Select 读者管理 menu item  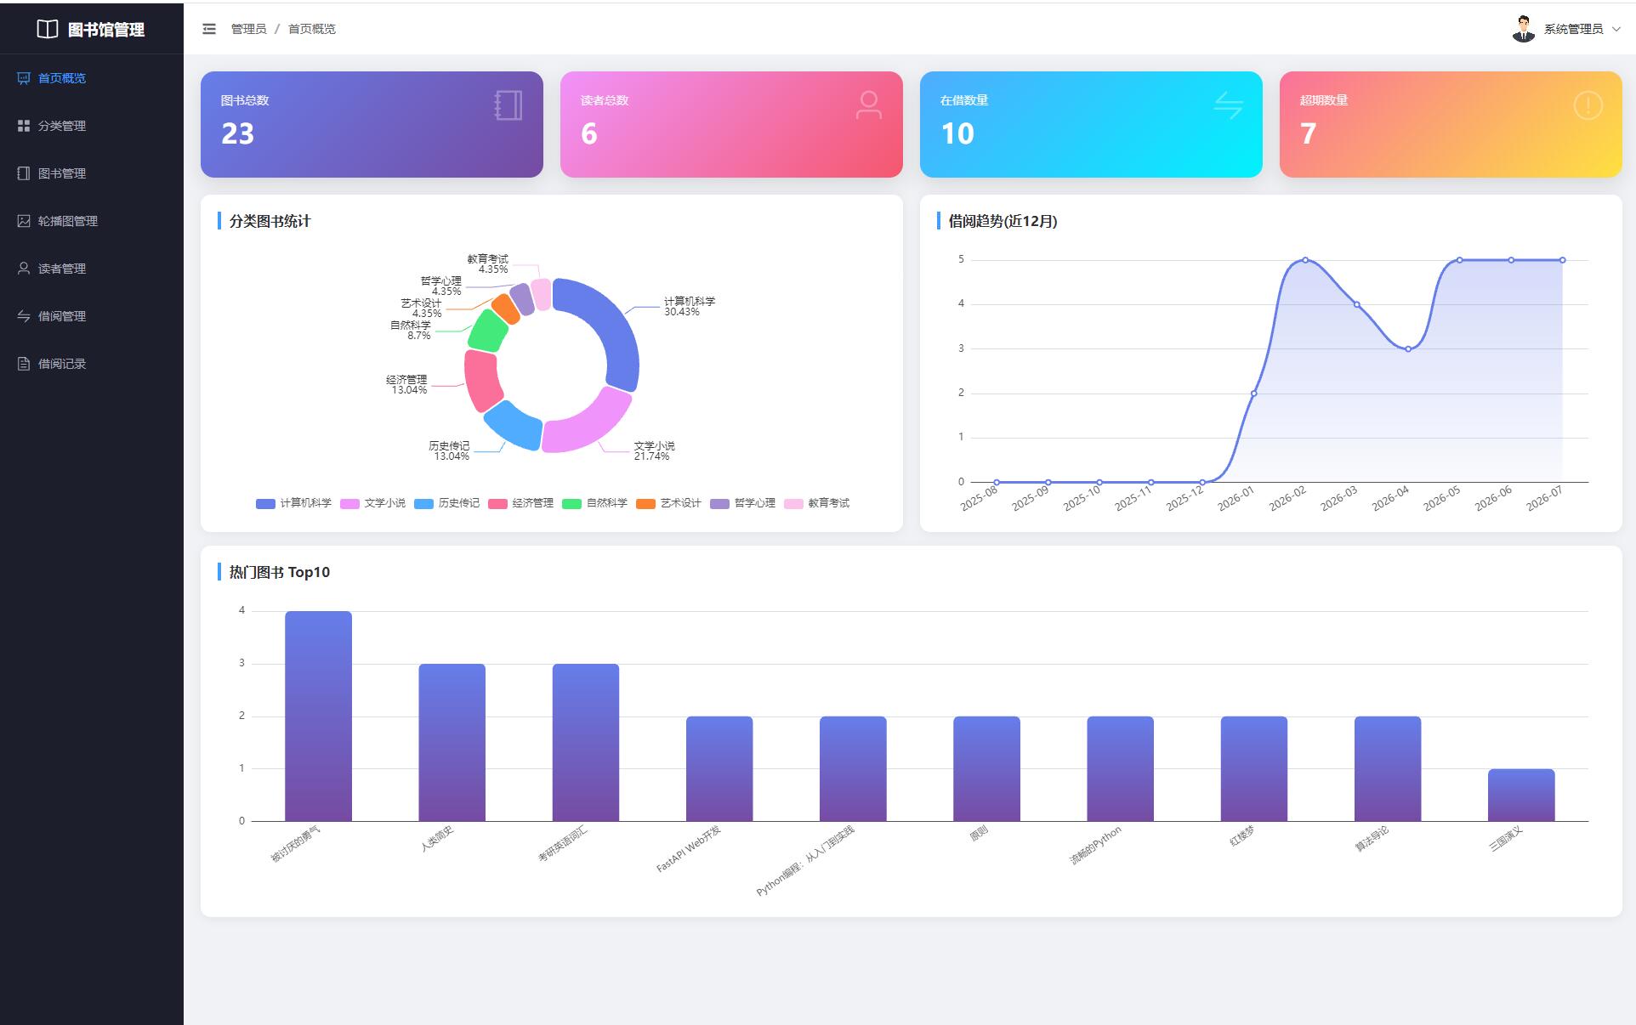pos(92,269)
